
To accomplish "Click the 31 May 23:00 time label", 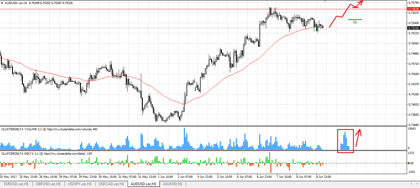I will click(146, 177).
